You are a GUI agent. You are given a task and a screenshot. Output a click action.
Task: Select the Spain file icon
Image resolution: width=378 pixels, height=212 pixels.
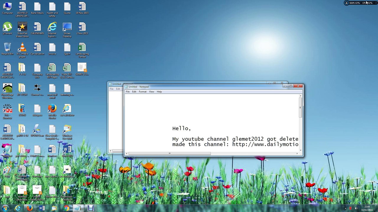pyautogui.click(x=67, y=49)
